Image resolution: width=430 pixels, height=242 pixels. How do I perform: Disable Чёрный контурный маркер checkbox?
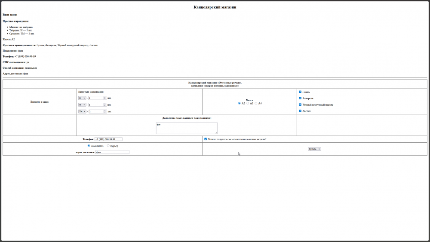[300, 104]
